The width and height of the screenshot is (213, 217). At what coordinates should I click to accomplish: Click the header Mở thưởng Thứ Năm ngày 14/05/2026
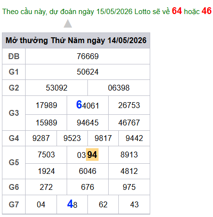tap(76, 40)
